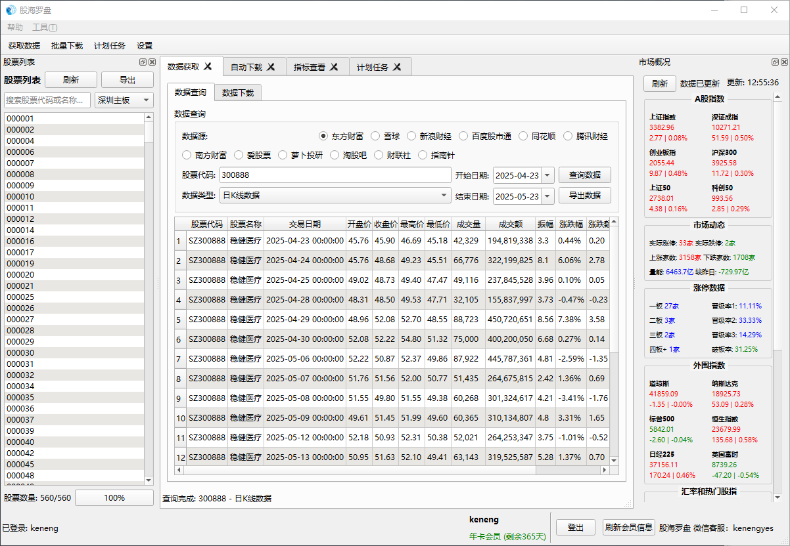Click 批量下载 in the toolbar
Viewport: 790px width, 546px height.
point(67,46)
